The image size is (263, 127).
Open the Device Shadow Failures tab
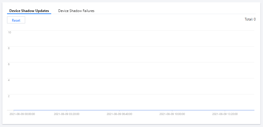click(76, 11)
